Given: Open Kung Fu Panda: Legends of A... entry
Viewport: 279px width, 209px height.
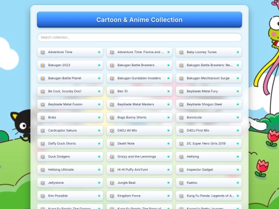Looking at the screenshot, I should click(x=209, y=196).
